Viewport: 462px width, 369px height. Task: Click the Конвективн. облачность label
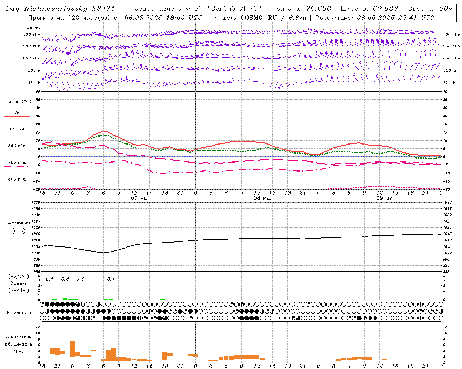click(18, 341)
